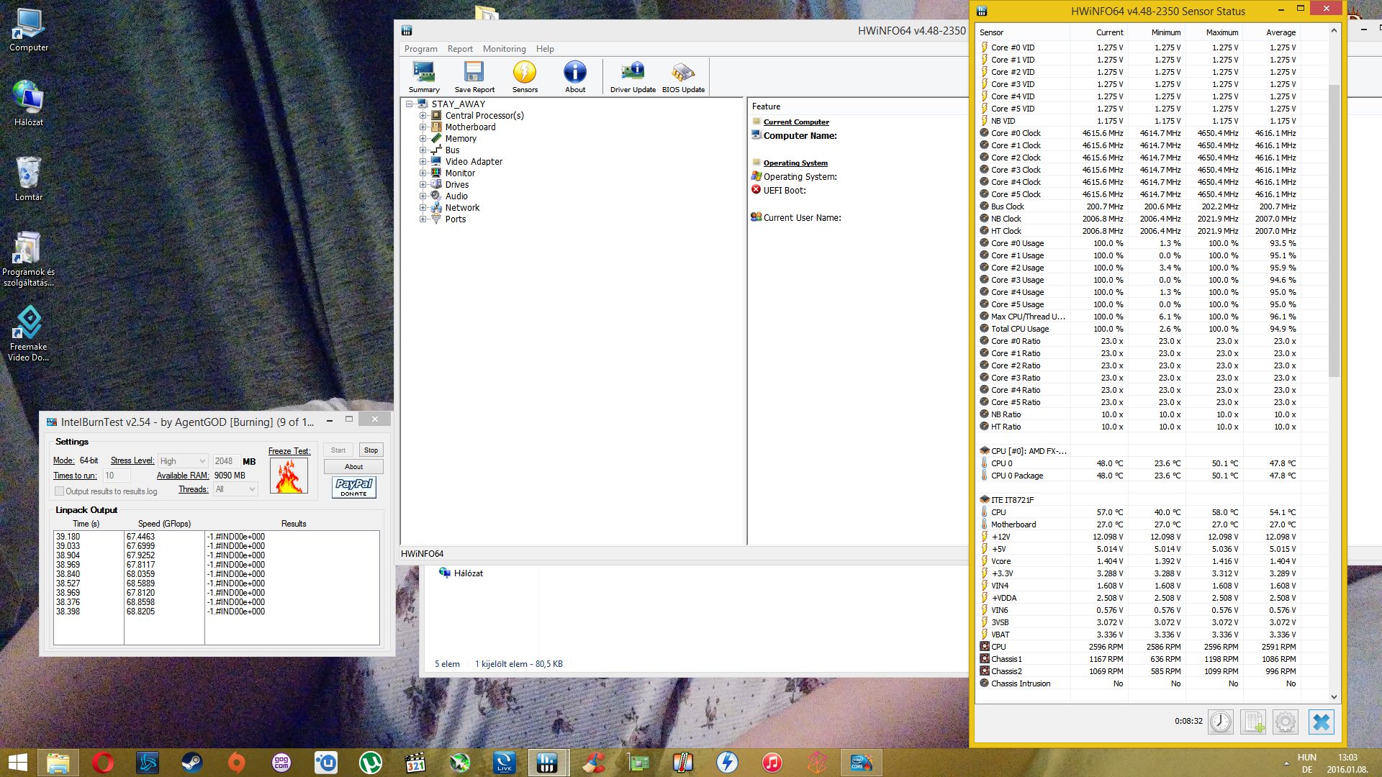The height and width of the screenshot is (777, 1382).
Task: Expand the Motherboard tree node
Action: [x=423, y=127]
